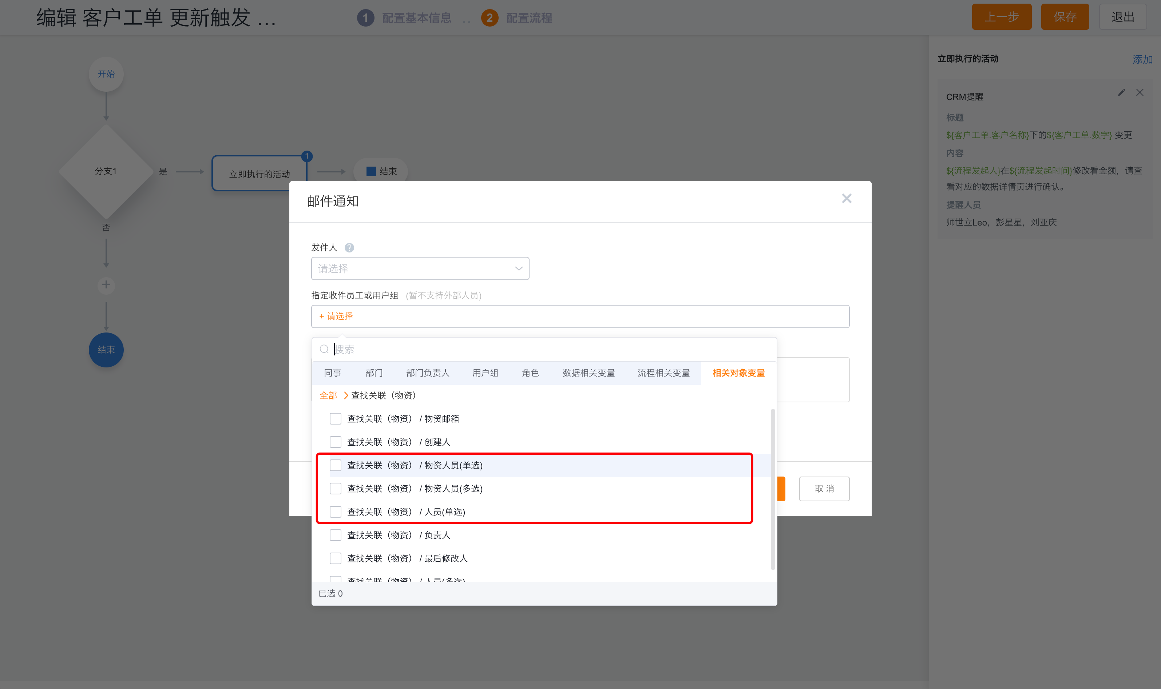
Task: Open the 发件人 请选择 dropdown
Action: click(x=419, y=268)
